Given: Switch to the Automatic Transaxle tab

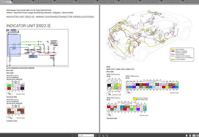Looking at the screenshot, I should pos(107,2).
